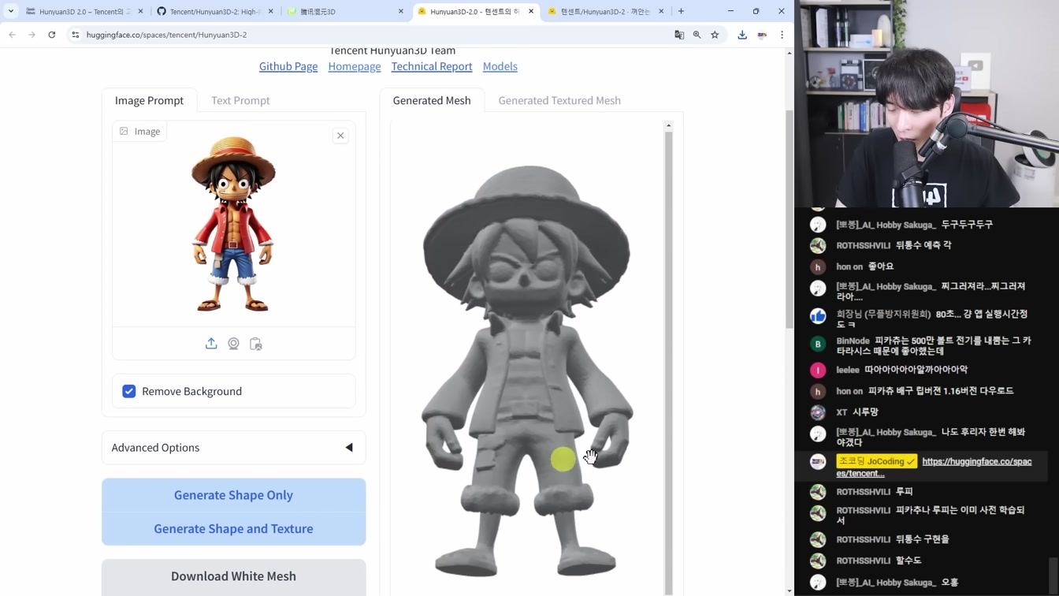Close the Hunyuan3D-2.0 active tab
The image size is (1059, 596).
531,11
